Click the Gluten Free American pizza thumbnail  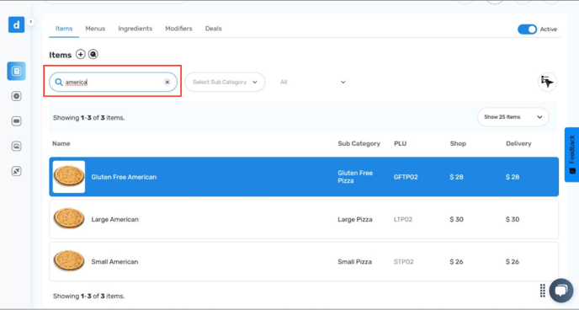(69, 177)
